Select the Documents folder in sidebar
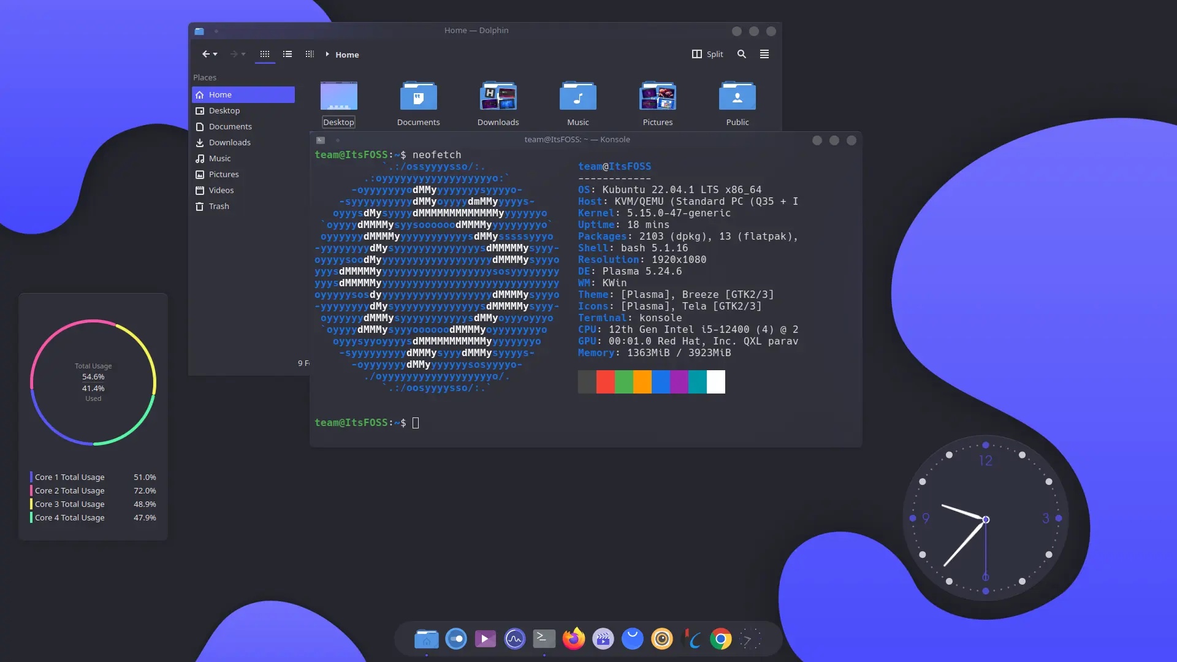Image resolution: width=1177 pixels, height=662 pixels. click(230, 126)
